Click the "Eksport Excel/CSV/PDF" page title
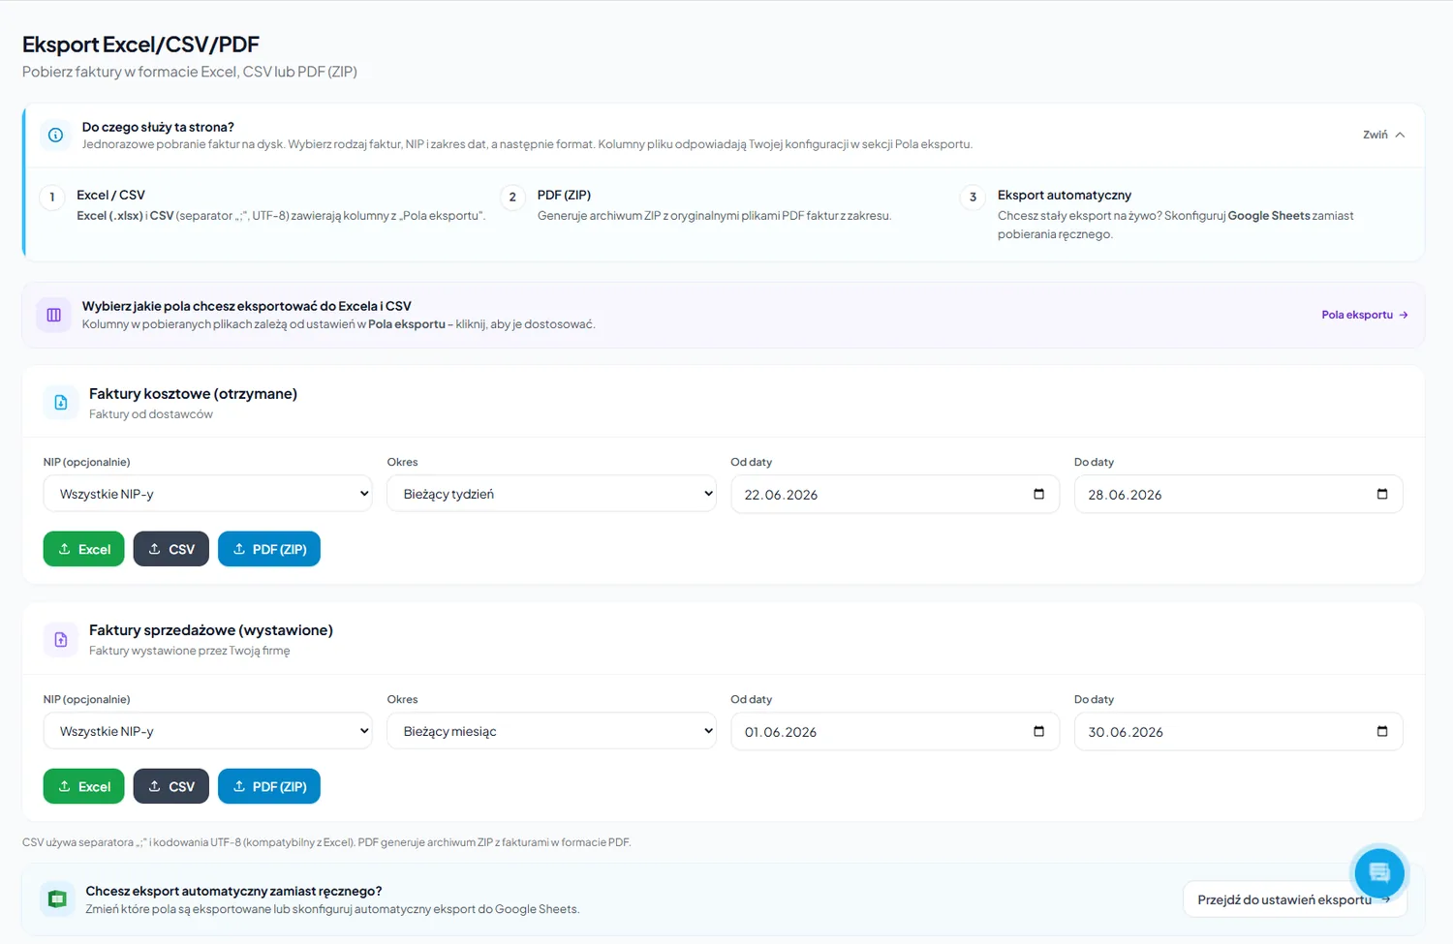The image size is (1453, 944). click(141, 45)
